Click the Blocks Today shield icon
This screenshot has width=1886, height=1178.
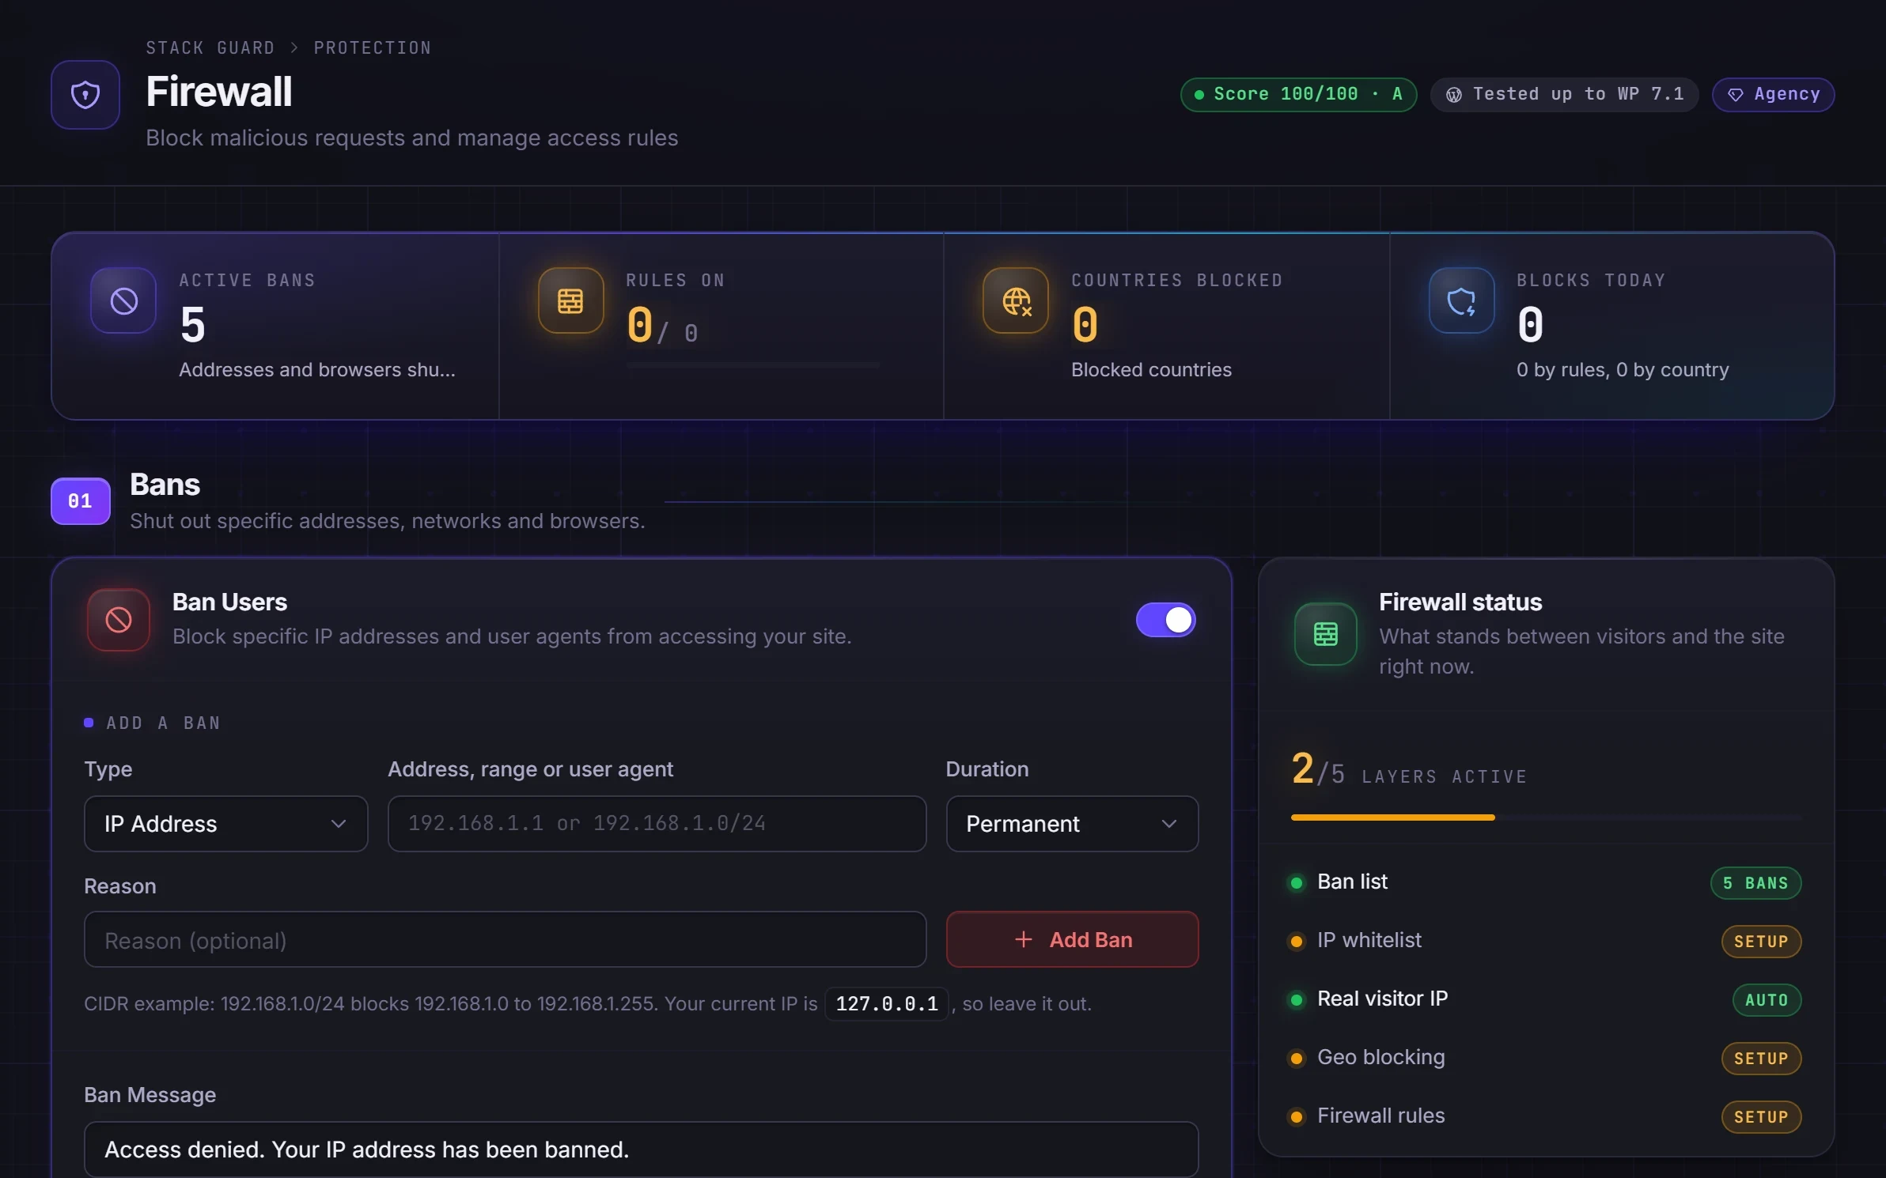pos(1461,300)
